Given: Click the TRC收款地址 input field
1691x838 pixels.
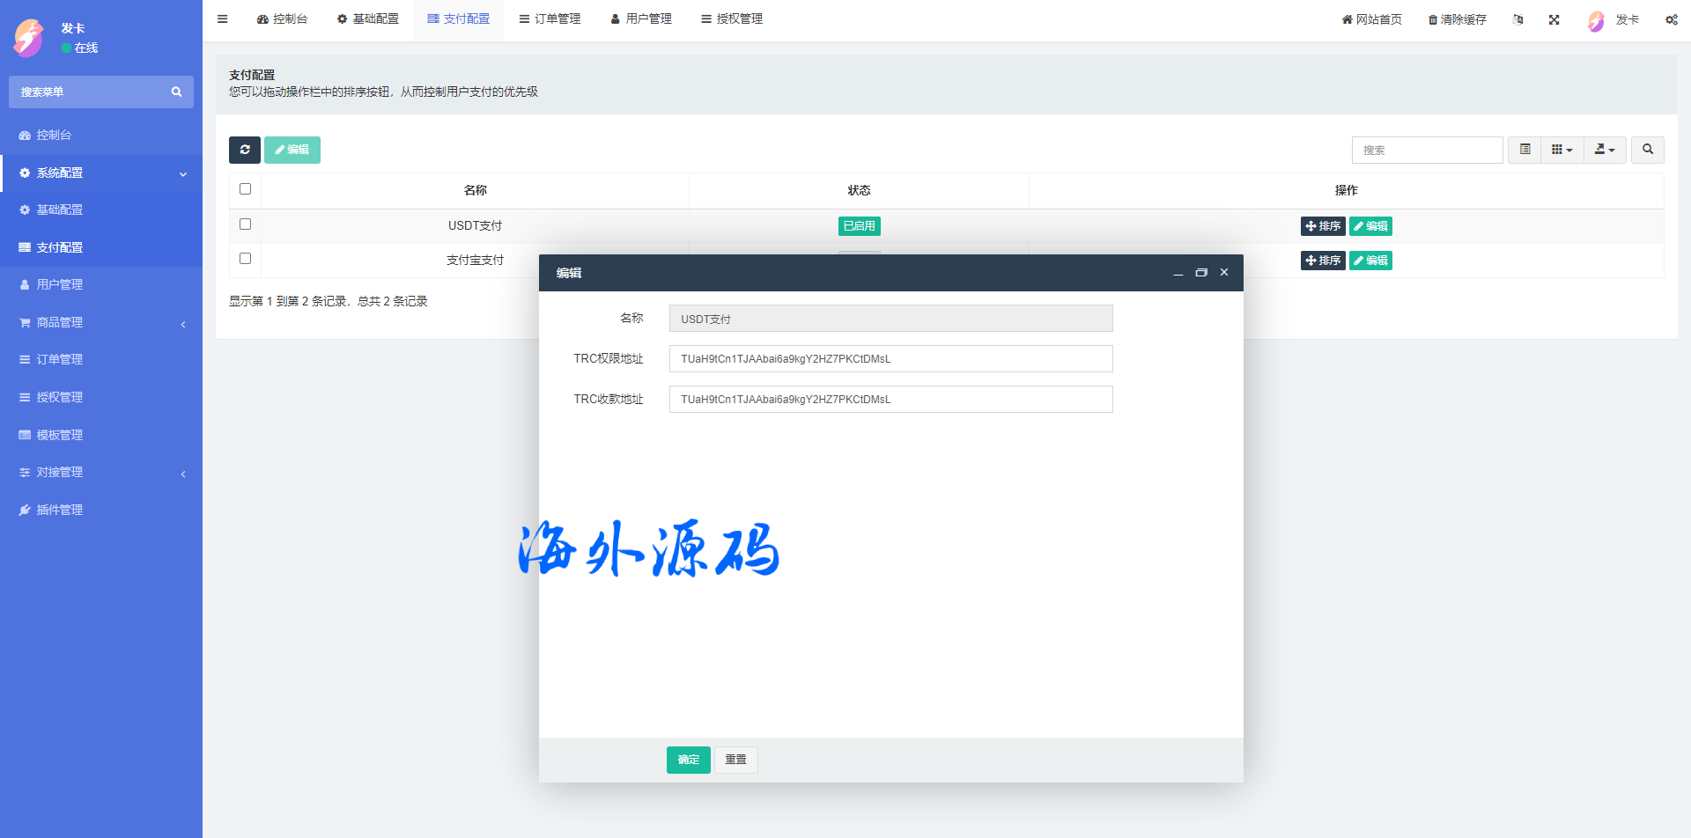Looking at the screenshot, I should 890,400.
